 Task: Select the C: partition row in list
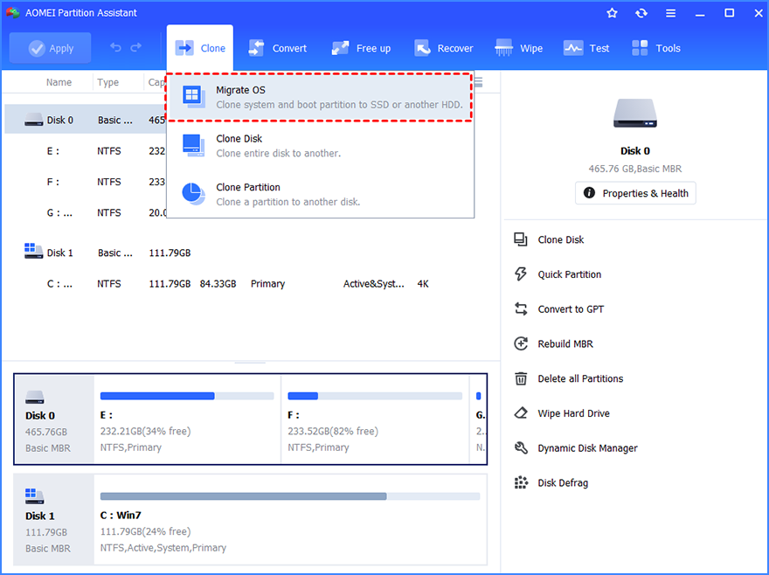coord(252,284)
